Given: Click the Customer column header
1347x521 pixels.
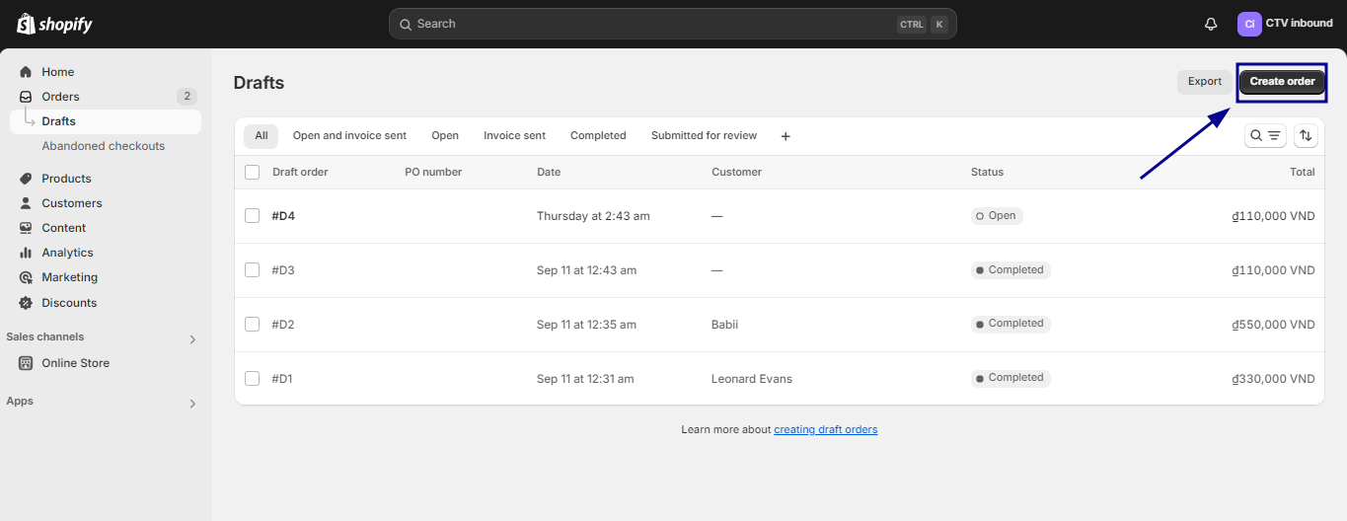Looking at the screenshot, I should pos(737,172).
